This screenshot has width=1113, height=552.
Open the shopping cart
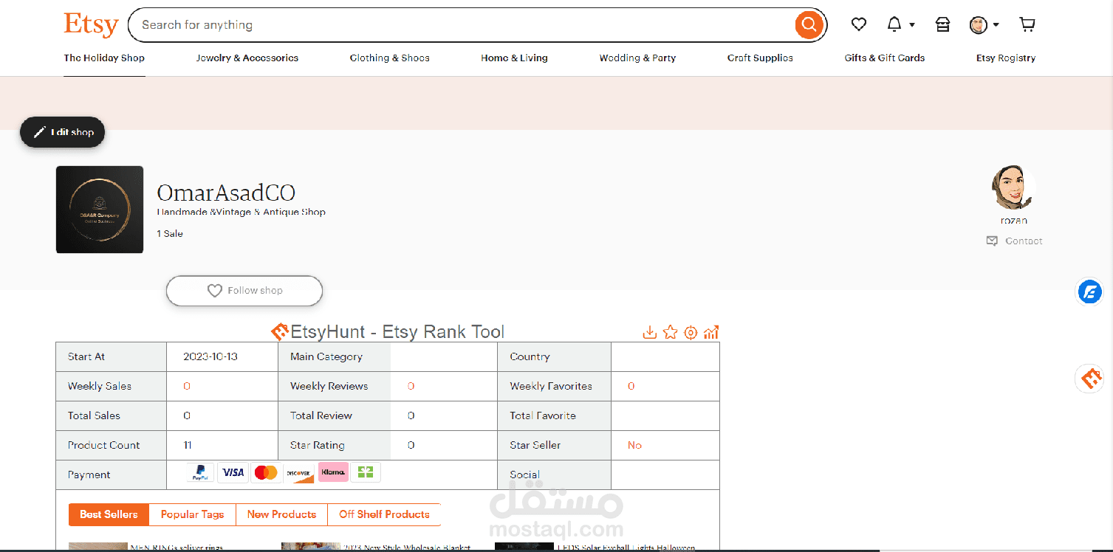pyautogui.click(x=1027, y=24)
